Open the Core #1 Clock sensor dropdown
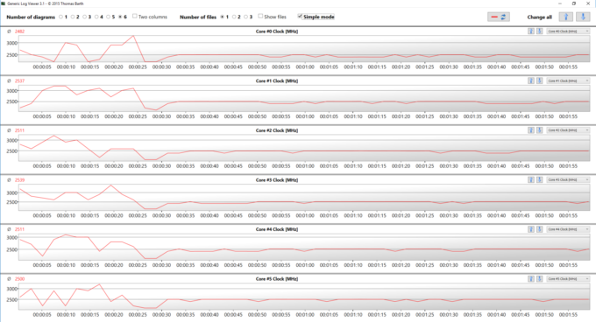Viewport: 596px width, 322px height. 568,80
